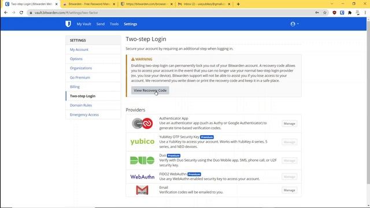Open the Bitwarden browser extension icon
Screen dimensions: 370x208
tap(342, 13)
